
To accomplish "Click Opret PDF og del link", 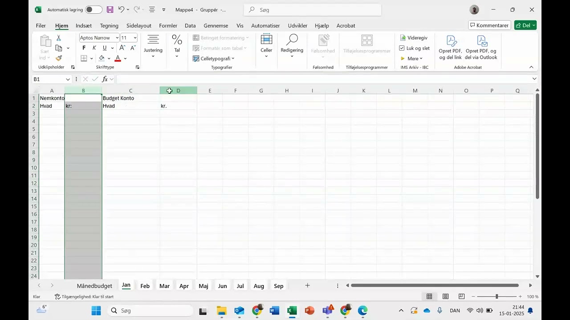I will [450, 48].
